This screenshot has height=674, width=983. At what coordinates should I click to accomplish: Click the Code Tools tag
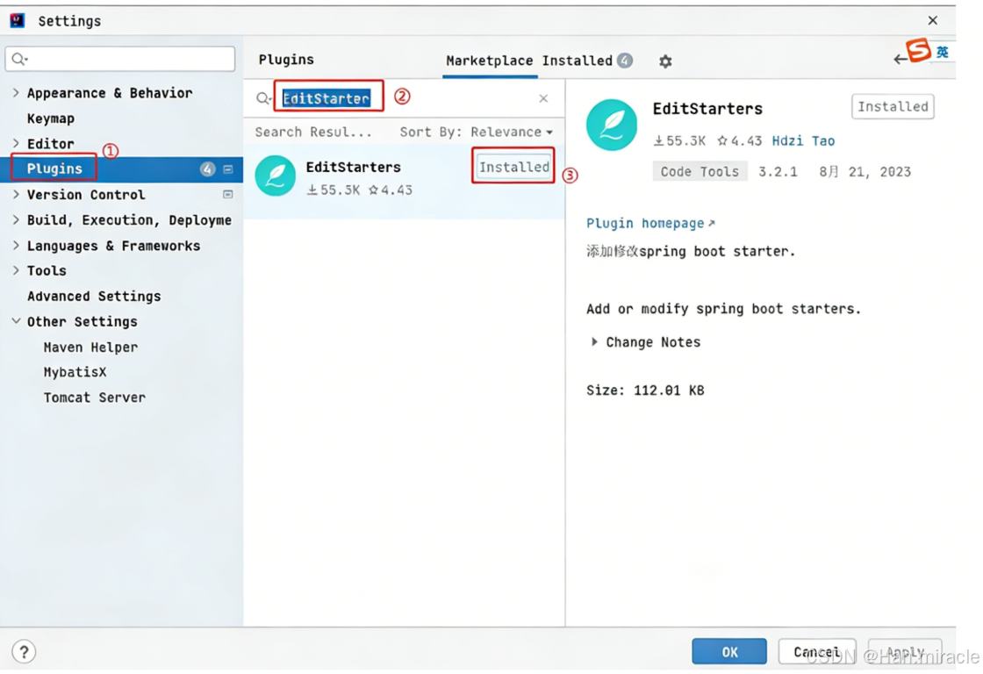coord(700,171)
